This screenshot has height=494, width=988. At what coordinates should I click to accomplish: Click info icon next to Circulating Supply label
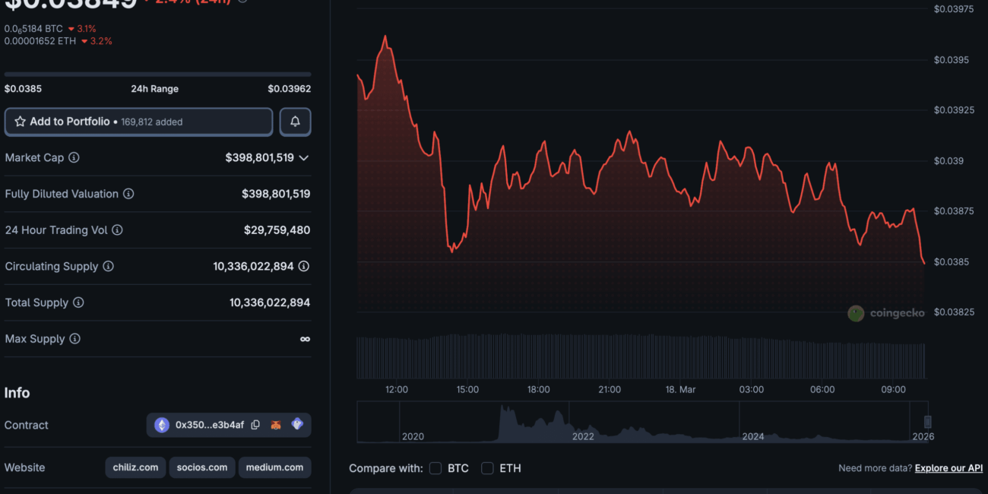pyautogui.click(x=108, y=266)
